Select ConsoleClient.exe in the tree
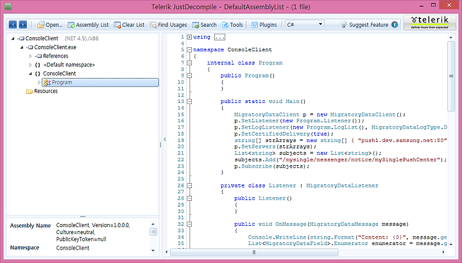This screenshot has width=462, height=263. 55,47
